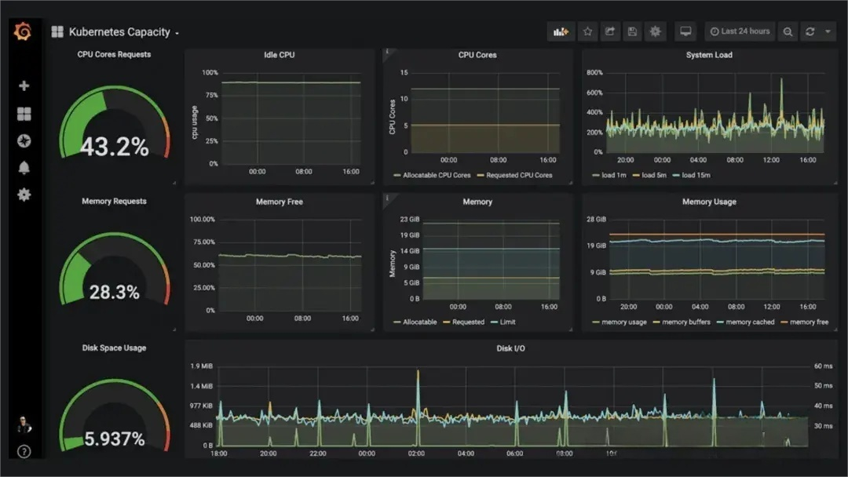848x477 pixels.
Task: Open the Explore compass icon in sidebar
Action: [23, 140]
